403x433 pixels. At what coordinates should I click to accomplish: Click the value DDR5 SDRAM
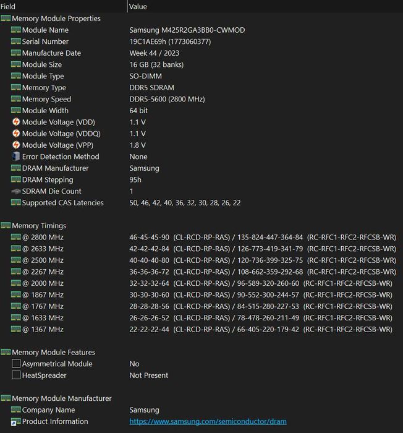tap(152, 88)
